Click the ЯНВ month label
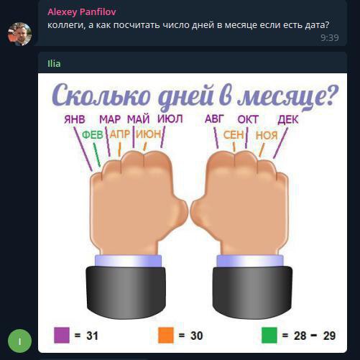 coord(75,119)
